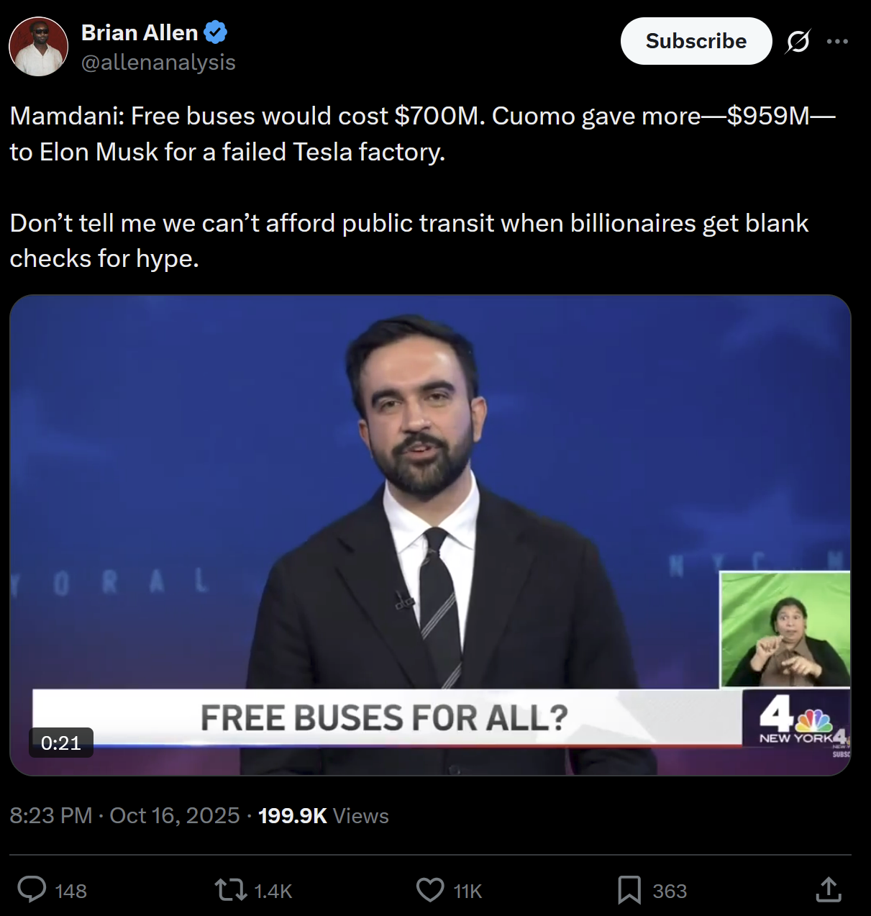
Task: Click the reply speech bubble icon
Action: click(x=32, y=890)
